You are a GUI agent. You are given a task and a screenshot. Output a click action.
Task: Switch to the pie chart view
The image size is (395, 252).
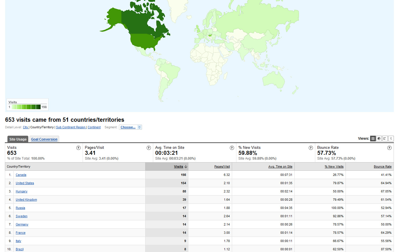point(379,139)
